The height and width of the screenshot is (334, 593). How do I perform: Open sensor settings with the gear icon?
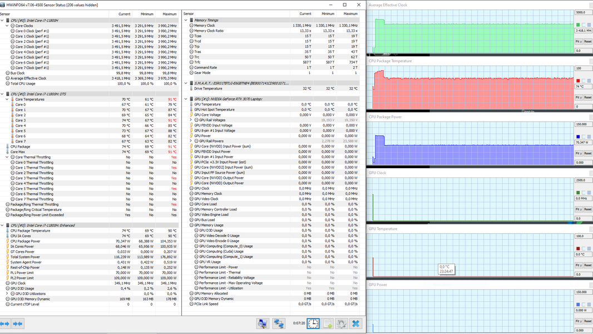342,323
